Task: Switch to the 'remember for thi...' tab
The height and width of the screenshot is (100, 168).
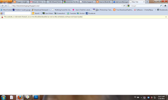Action: [71, 2]
